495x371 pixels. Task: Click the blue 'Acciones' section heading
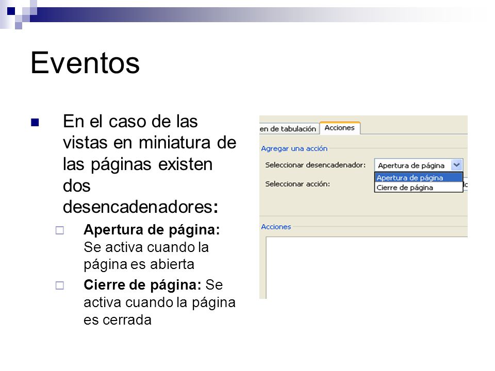coord(276,227)
